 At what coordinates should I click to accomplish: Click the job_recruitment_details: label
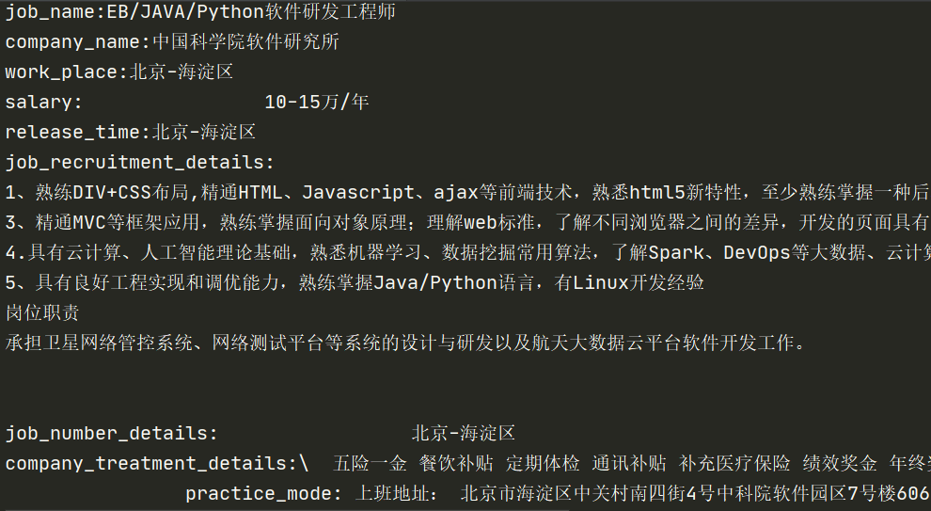(x=139, y=162)
